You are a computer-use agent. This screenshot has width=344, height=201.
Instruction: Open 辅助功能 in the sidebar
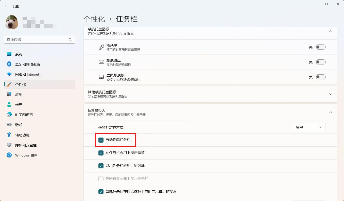pyautogui.click(x=22, y=135)
